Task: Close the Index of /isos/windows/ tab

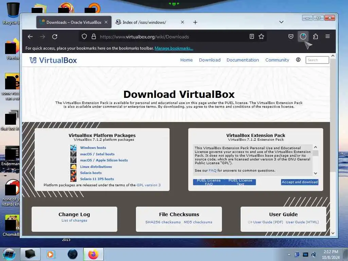Action: point(182,22)
